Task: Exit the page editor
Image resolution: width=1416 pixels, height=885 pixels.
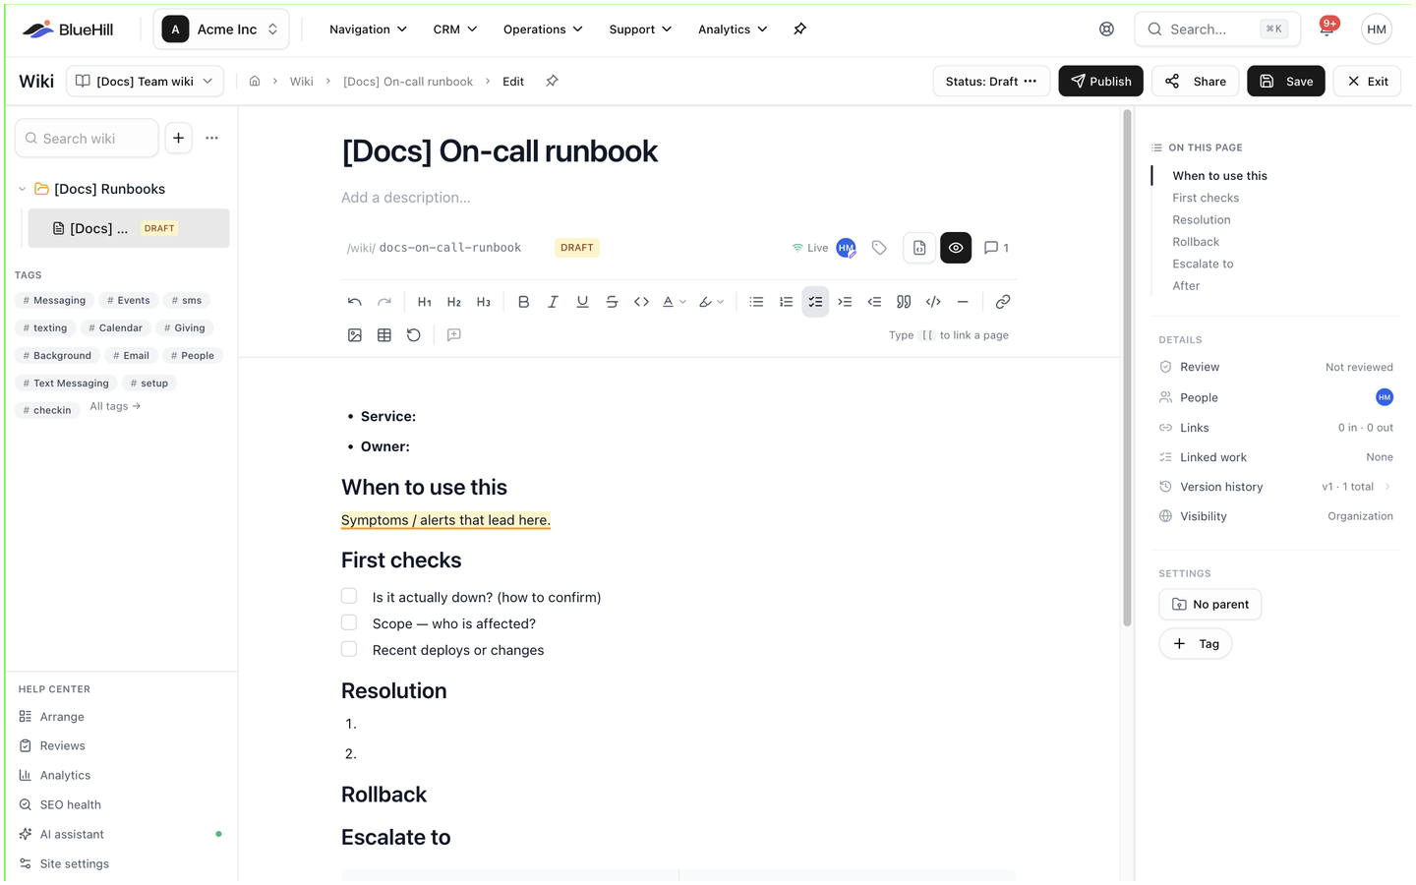Action: (x=1367, y=82)
